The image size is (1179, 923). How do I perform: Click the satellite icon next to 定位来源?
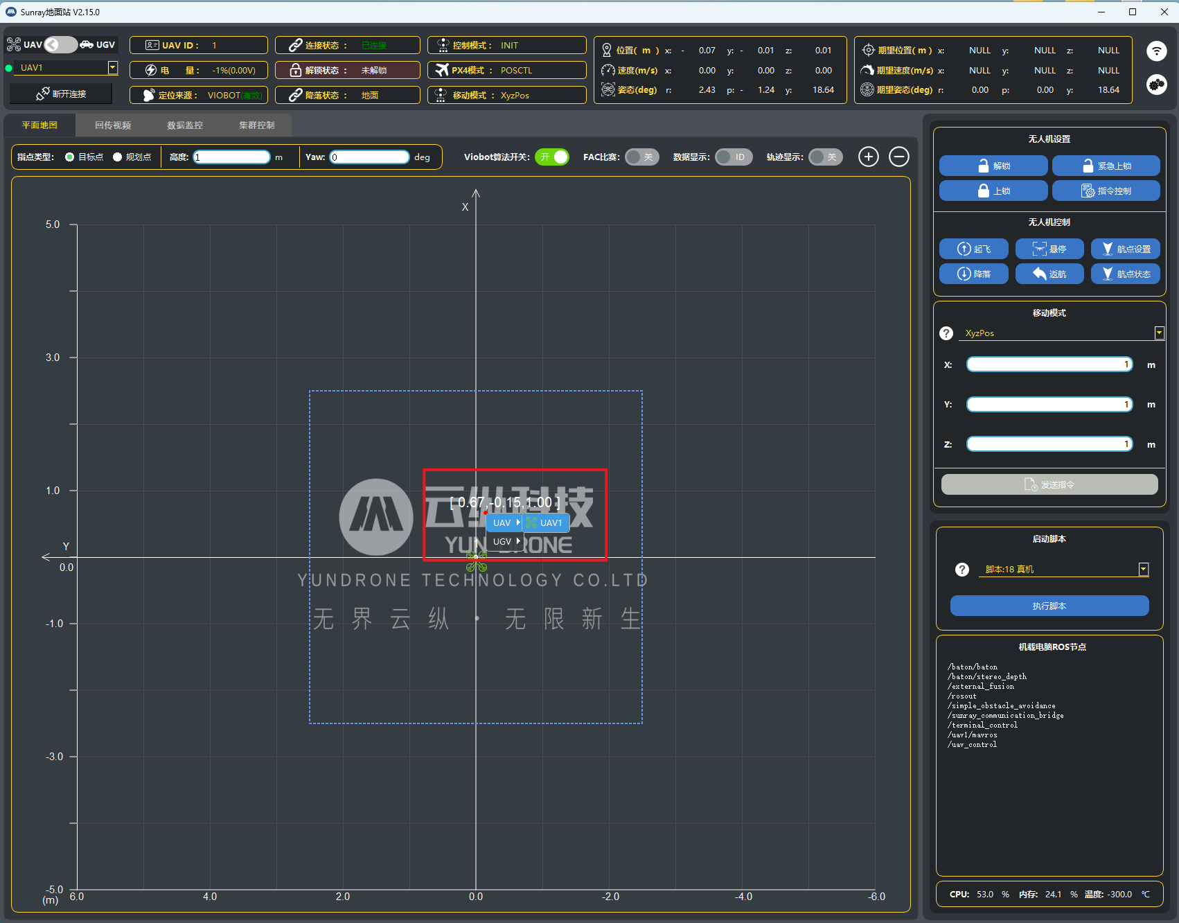[149, 95]
